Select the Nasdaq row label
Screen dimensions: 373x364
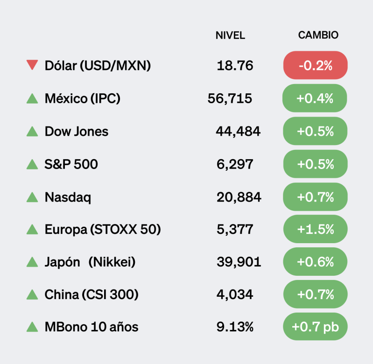[x=68, y=197]
